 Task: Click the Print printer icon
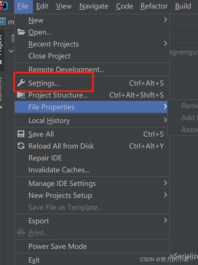(21, 233)
